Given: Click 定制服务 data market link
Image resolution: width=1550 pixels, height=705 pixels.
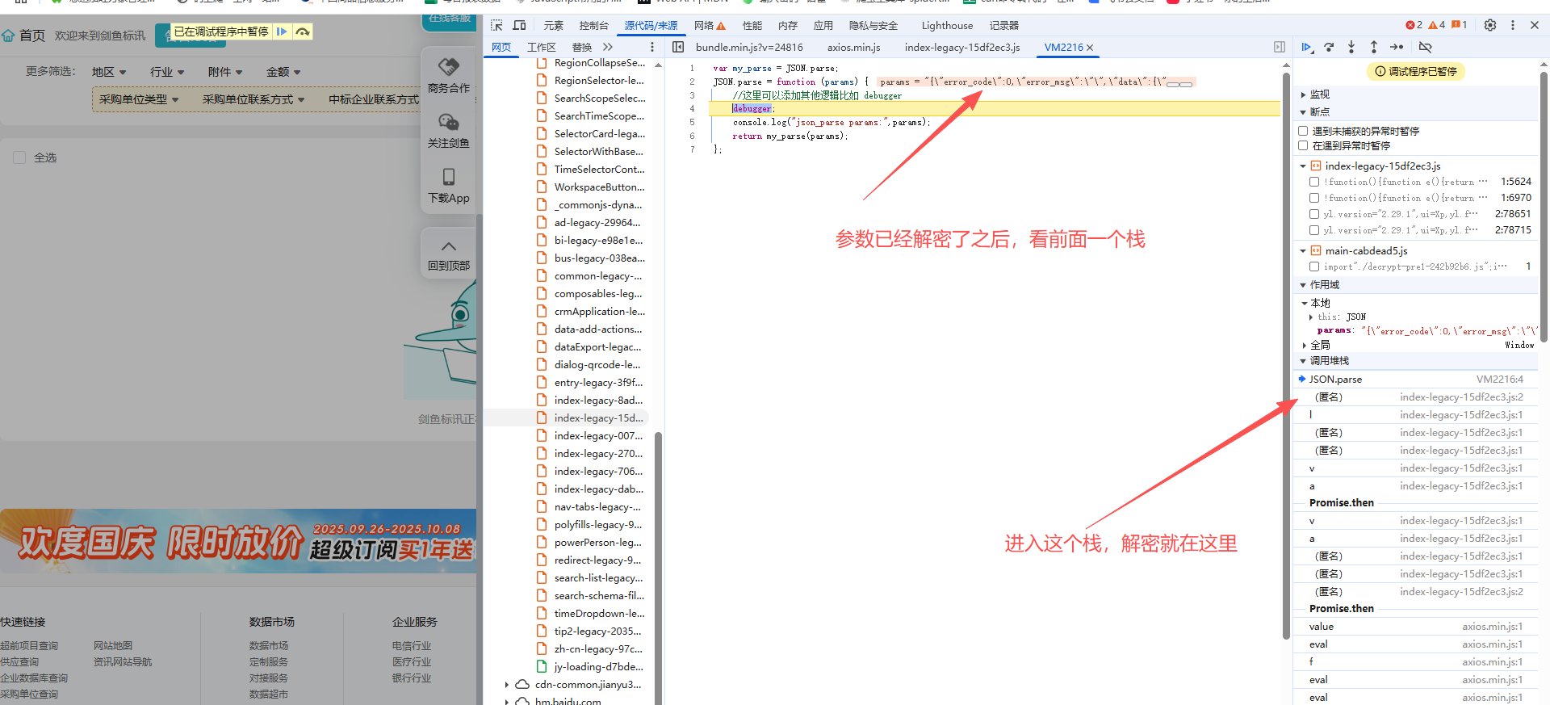Looking at the screenshot, I should 269,662.
